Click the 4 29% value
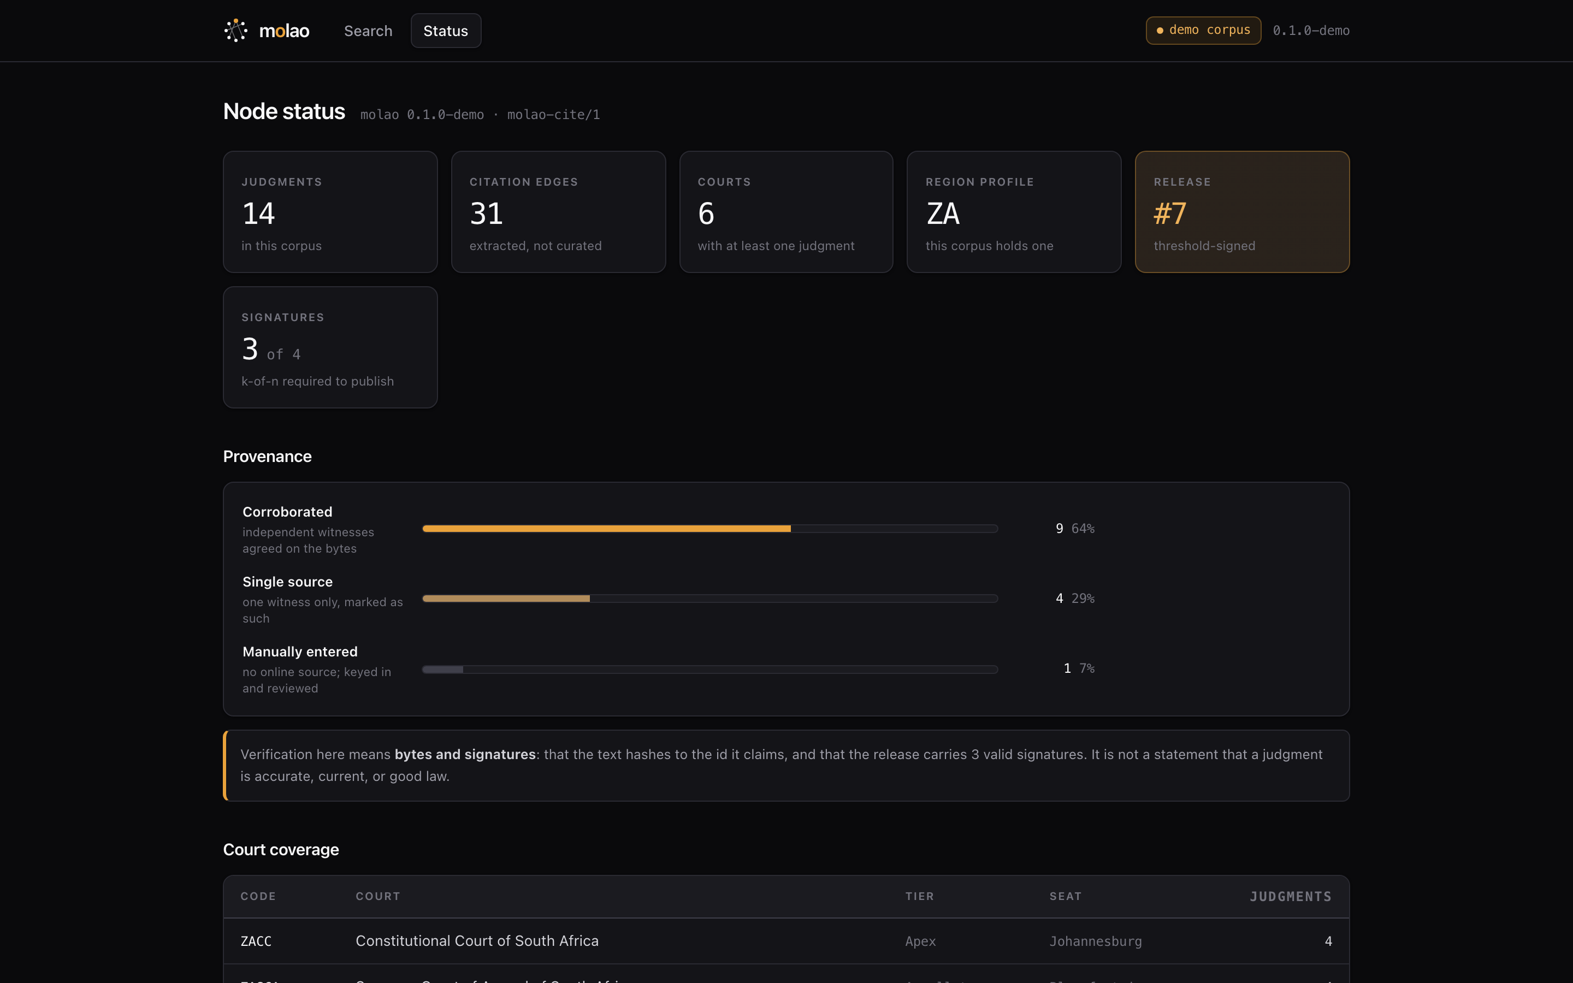This screenshot has height=983, width=1573. pos(1075,598)
